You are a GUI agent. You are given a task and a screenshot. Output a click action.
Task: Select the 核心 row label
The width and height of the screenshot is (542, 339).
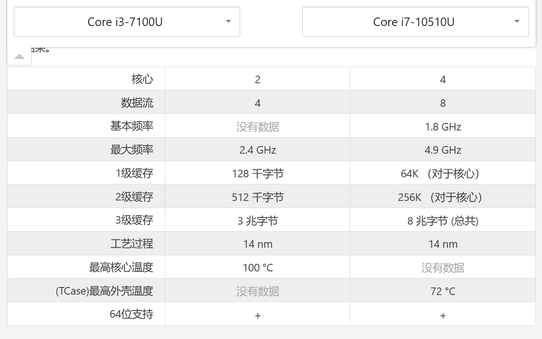coord(142,79)
